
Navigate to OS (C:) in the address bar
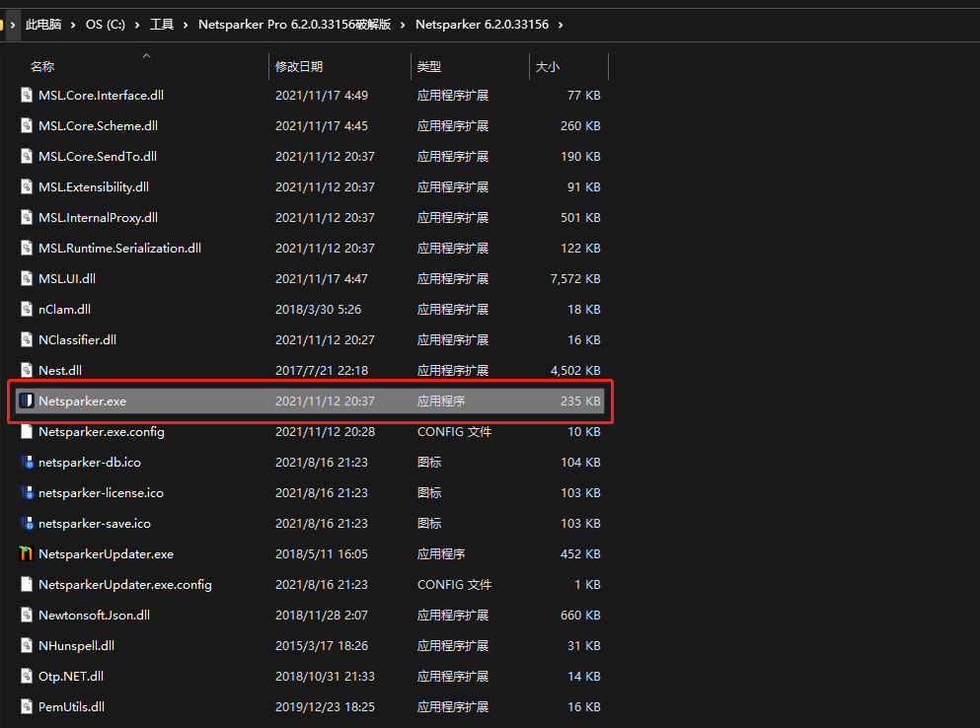(105, 25)
